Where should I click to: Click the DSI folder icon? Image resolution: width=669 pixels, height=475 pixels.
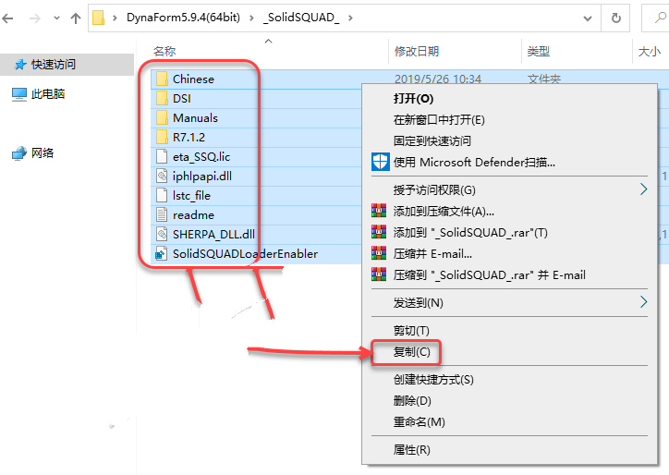click(x=162, y=98)
